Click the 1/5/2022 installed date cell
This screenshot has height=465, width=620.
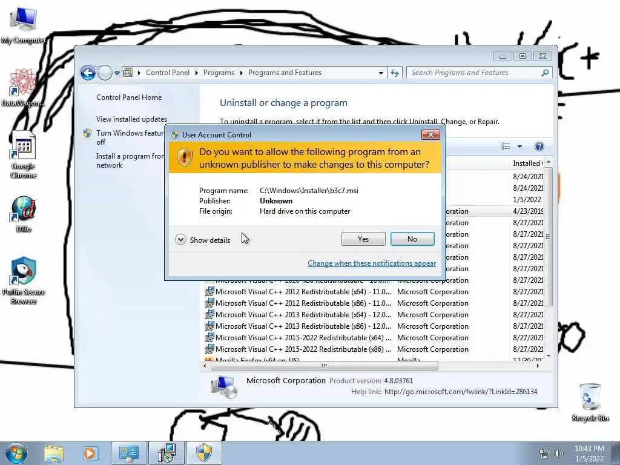coord(527,200)
